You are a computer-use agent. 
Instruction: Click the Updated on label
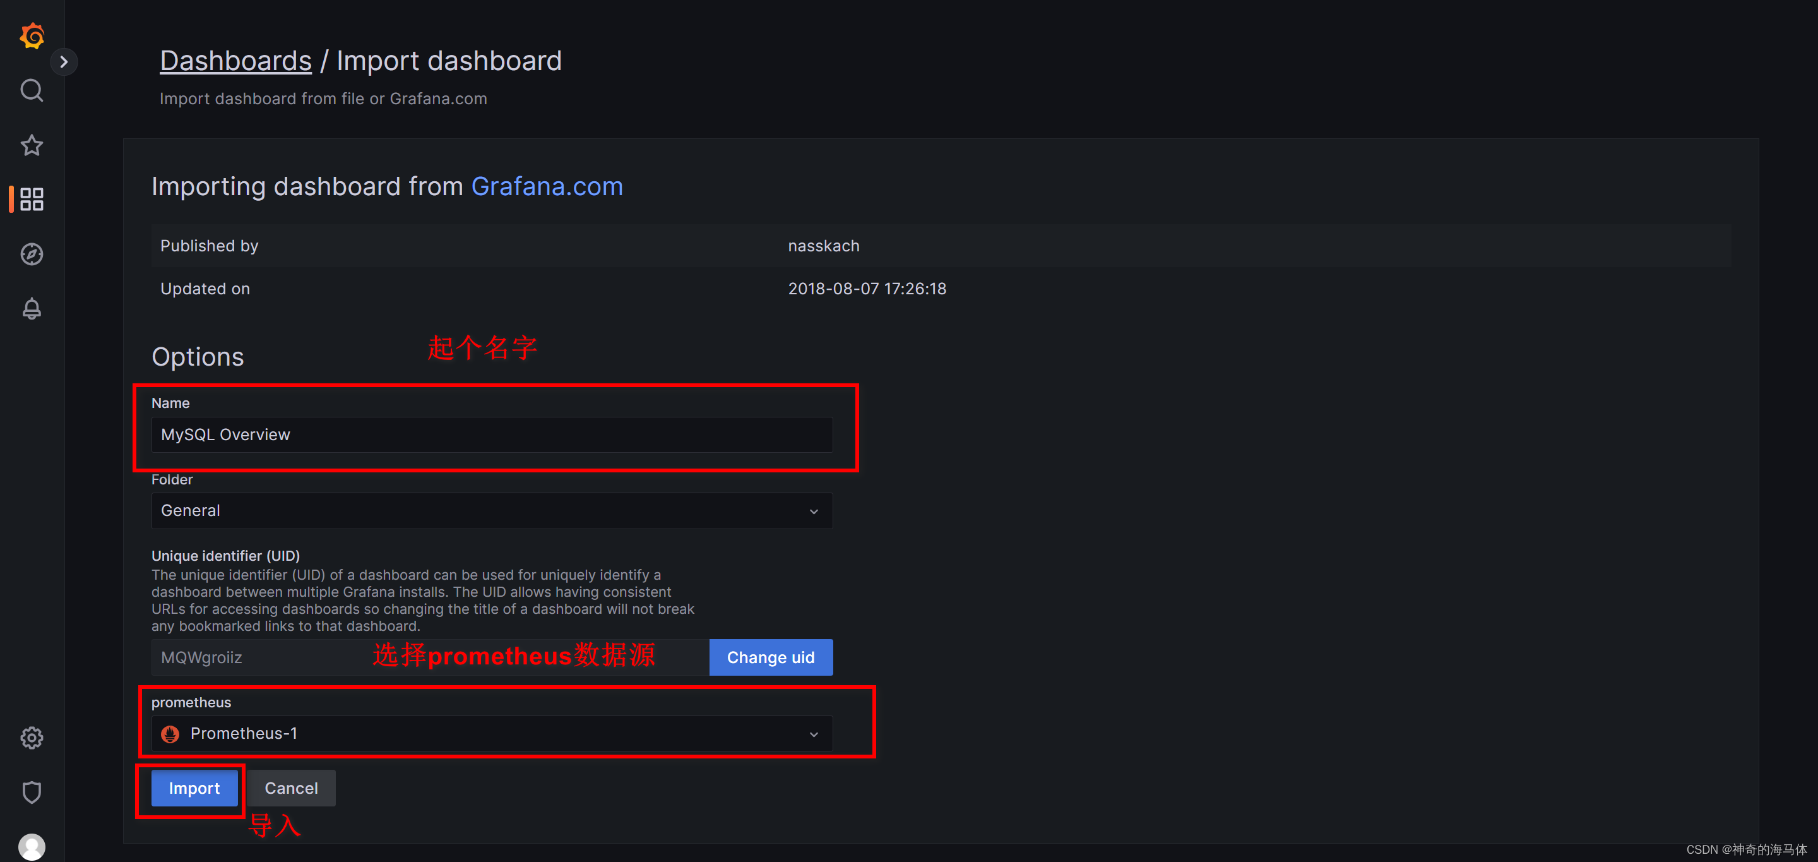pos(205,289)
